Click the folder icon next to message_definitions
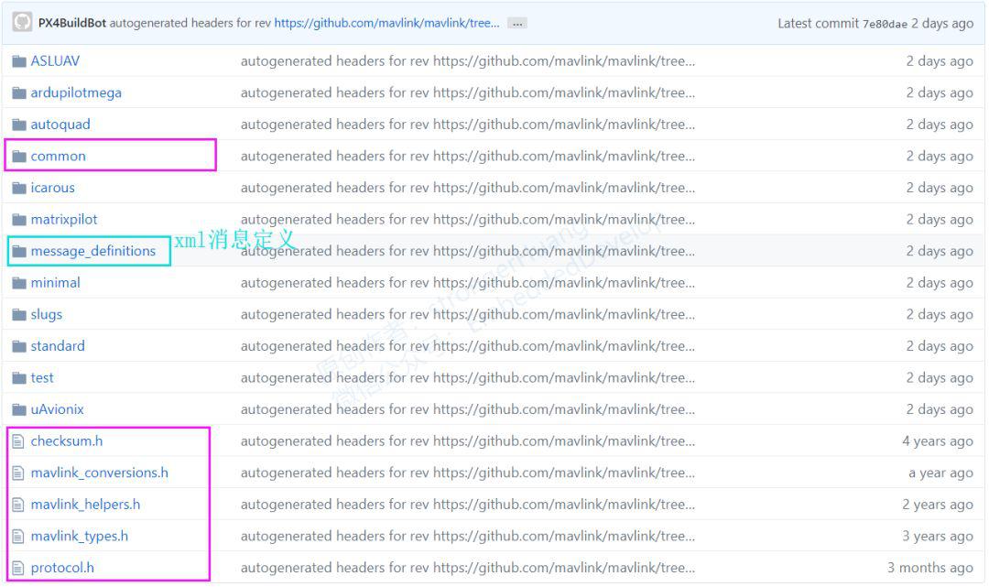The width and height of the screenshot is (989, 587). click(x=19, y=251)
